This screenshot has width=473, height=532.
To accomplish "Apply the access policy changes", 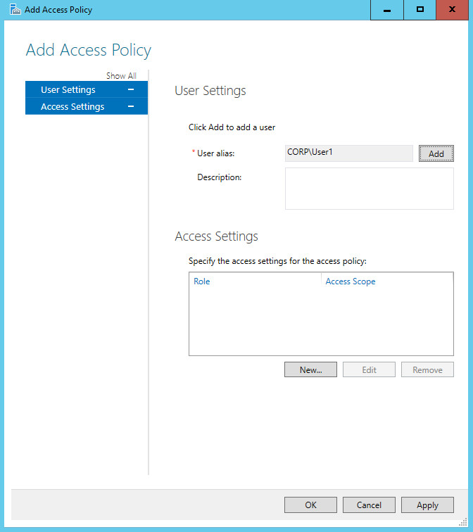I will coord(427,505).
